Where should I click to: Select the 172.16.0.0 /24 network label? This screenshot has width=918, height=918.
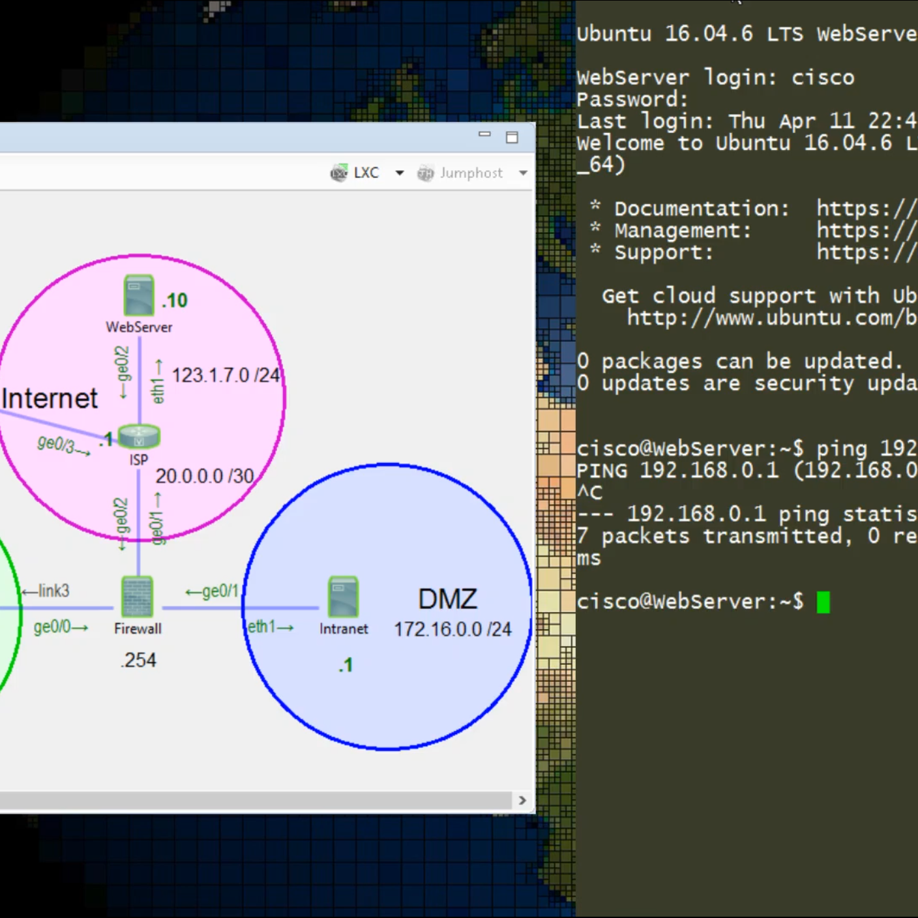(452, 629)
